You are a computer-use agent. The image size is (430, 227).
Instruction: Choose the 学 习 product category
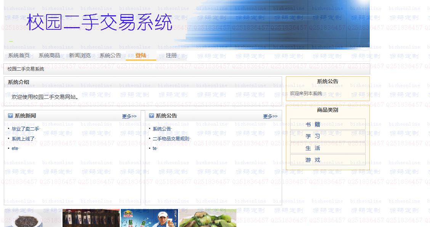(x=328, y=136)
